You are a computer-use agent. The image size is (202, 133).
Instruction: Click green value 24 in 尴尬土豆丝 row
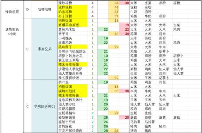pos(103,122)
